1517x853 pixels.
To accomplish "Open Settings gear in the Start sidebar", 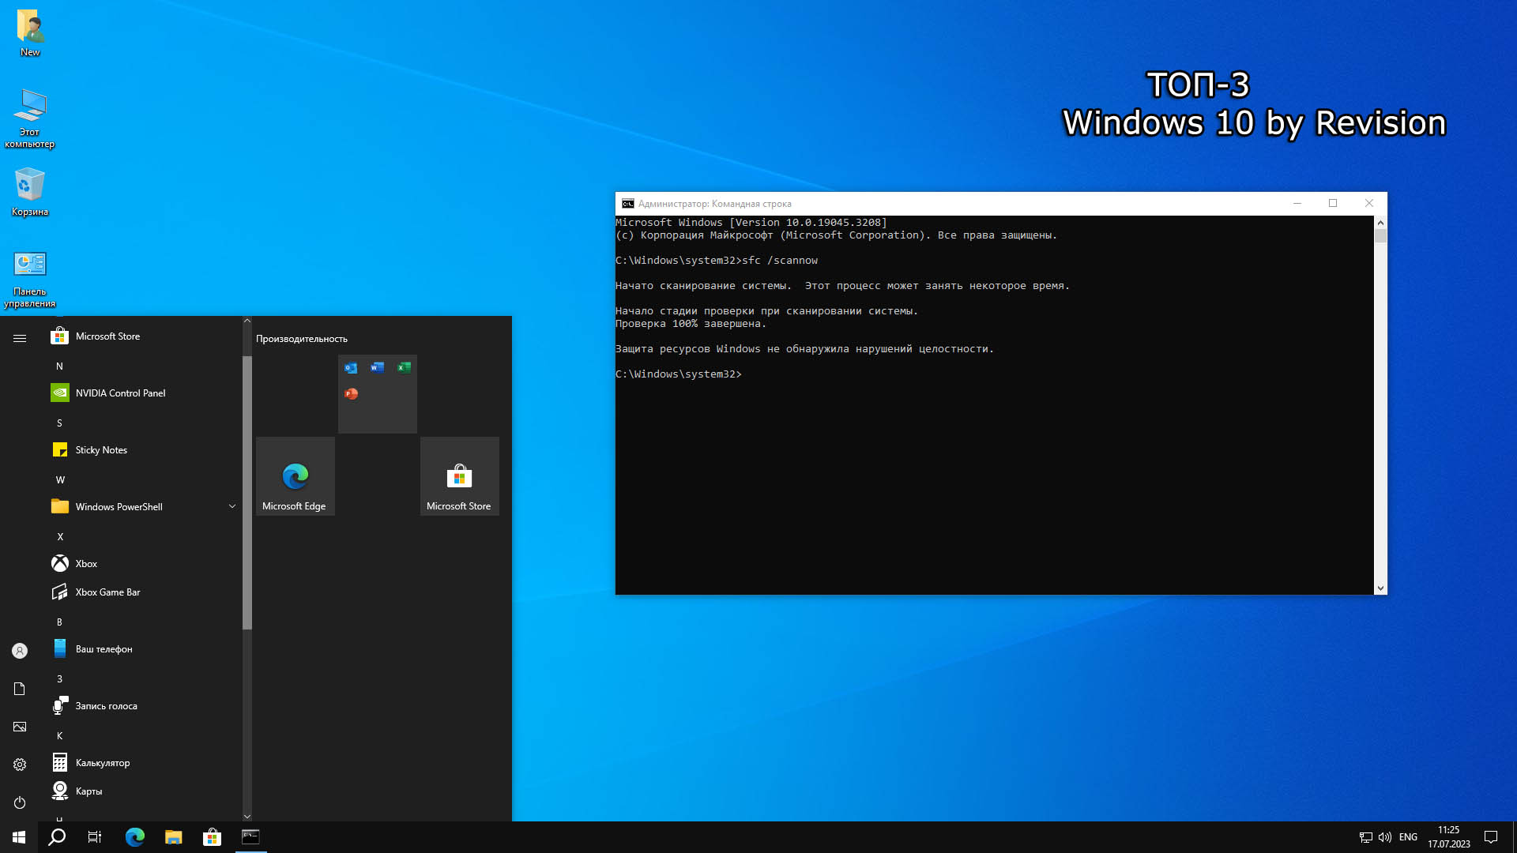I will click(20, 765).
